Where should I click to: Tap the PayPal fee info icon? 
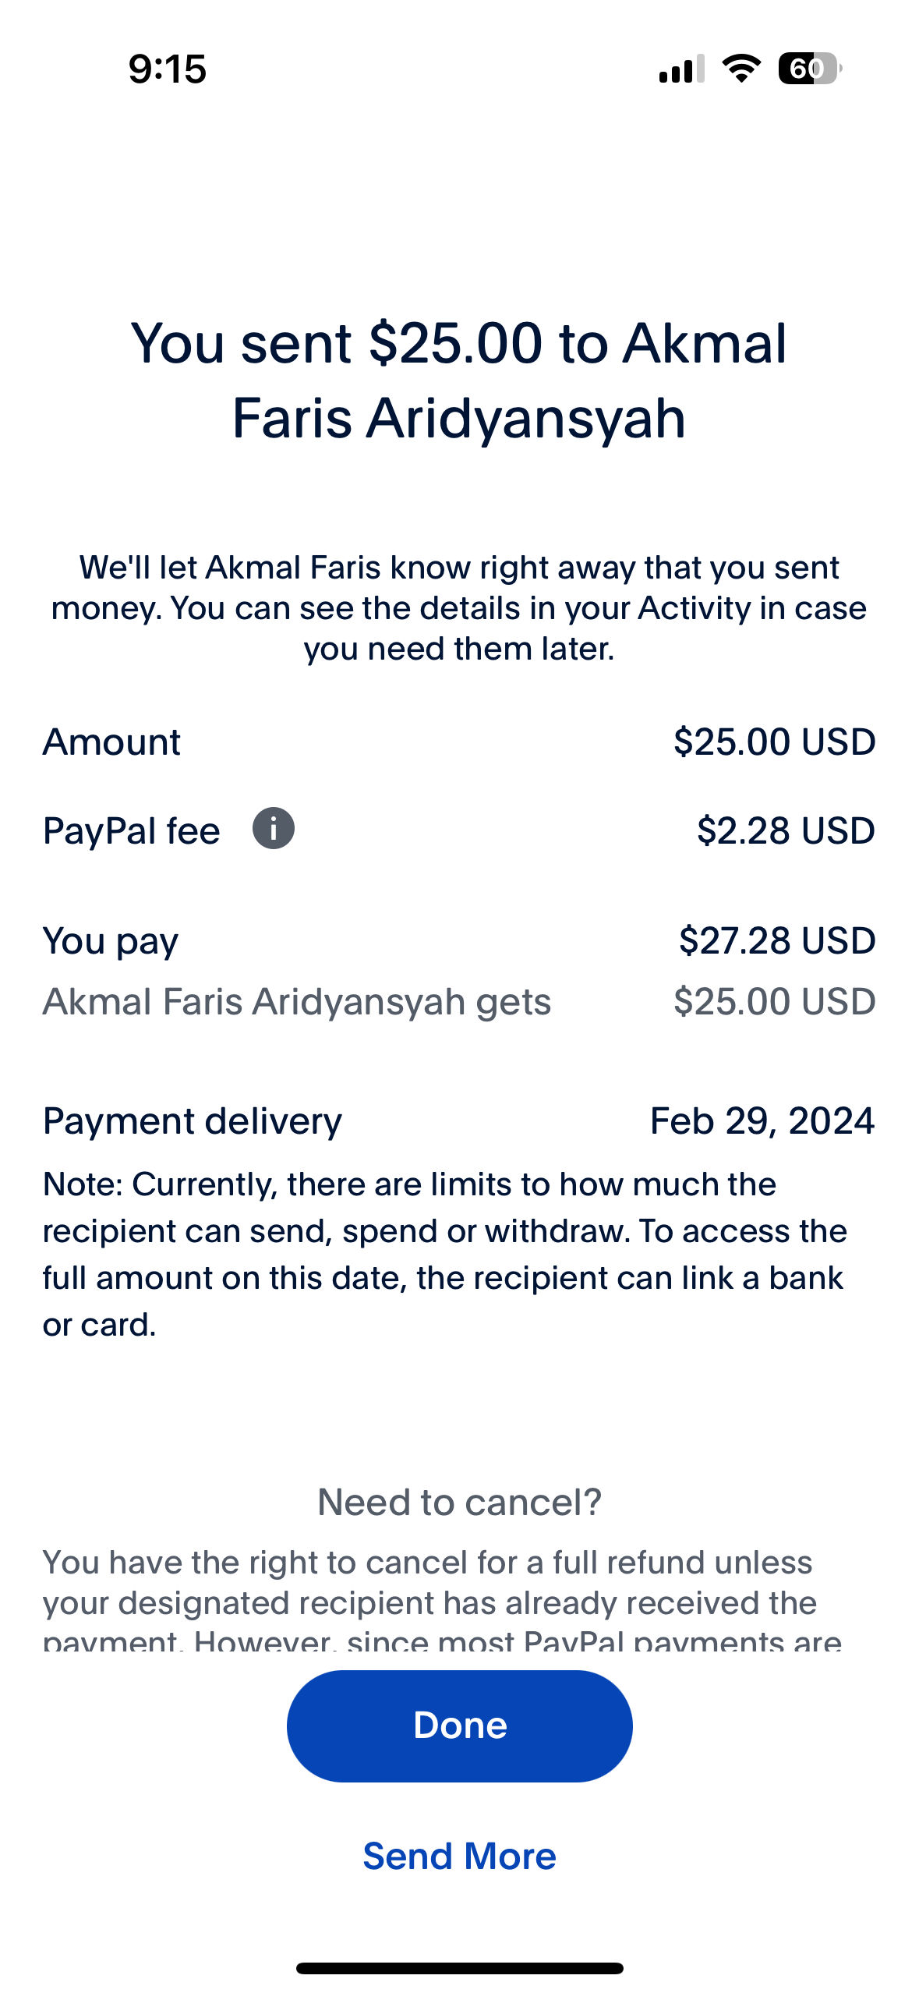pyautogui.click(x=273, y=828)
